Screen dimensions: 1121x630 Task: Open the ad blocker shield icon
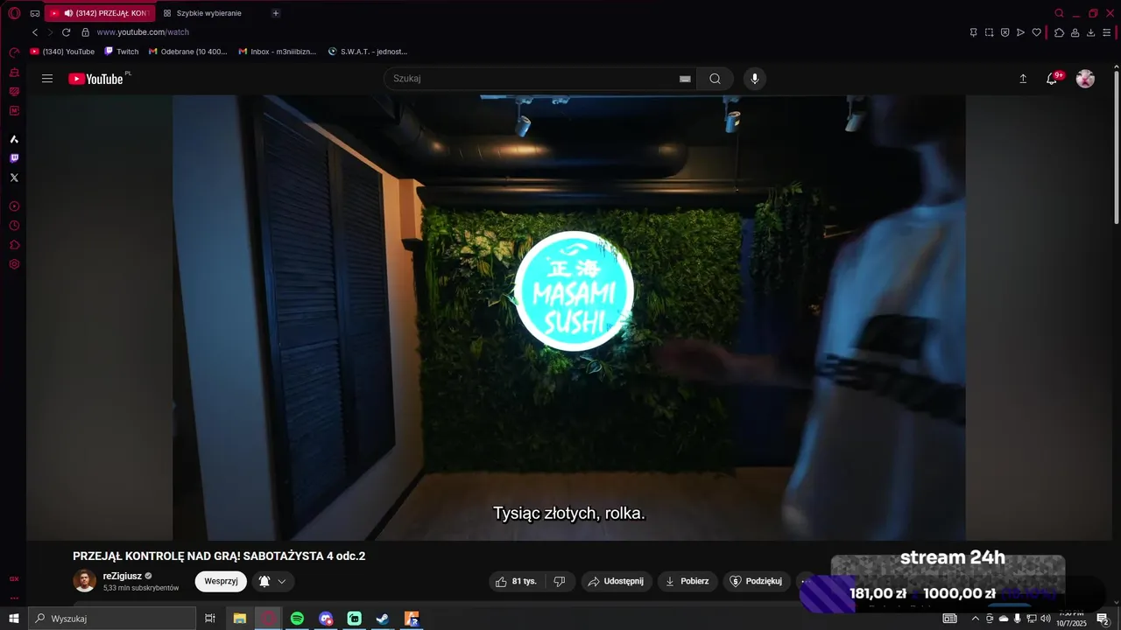click(1005, 32)
